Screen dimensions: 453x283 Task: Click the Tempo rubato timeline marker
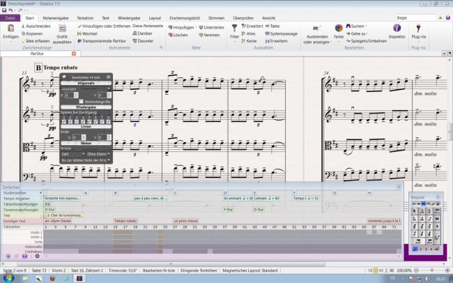pyautogui.click(x=126, y=221)
